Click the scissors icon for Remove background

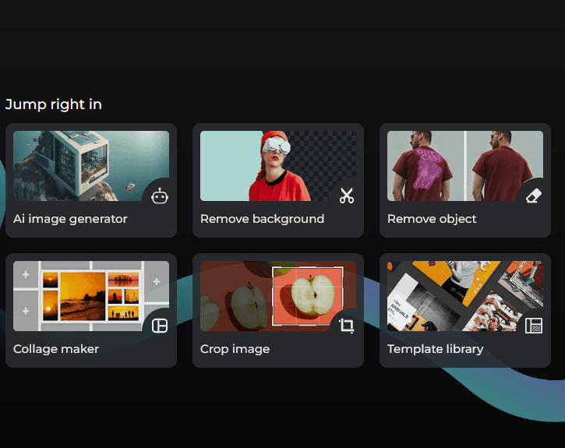click(x=347, y=196)
